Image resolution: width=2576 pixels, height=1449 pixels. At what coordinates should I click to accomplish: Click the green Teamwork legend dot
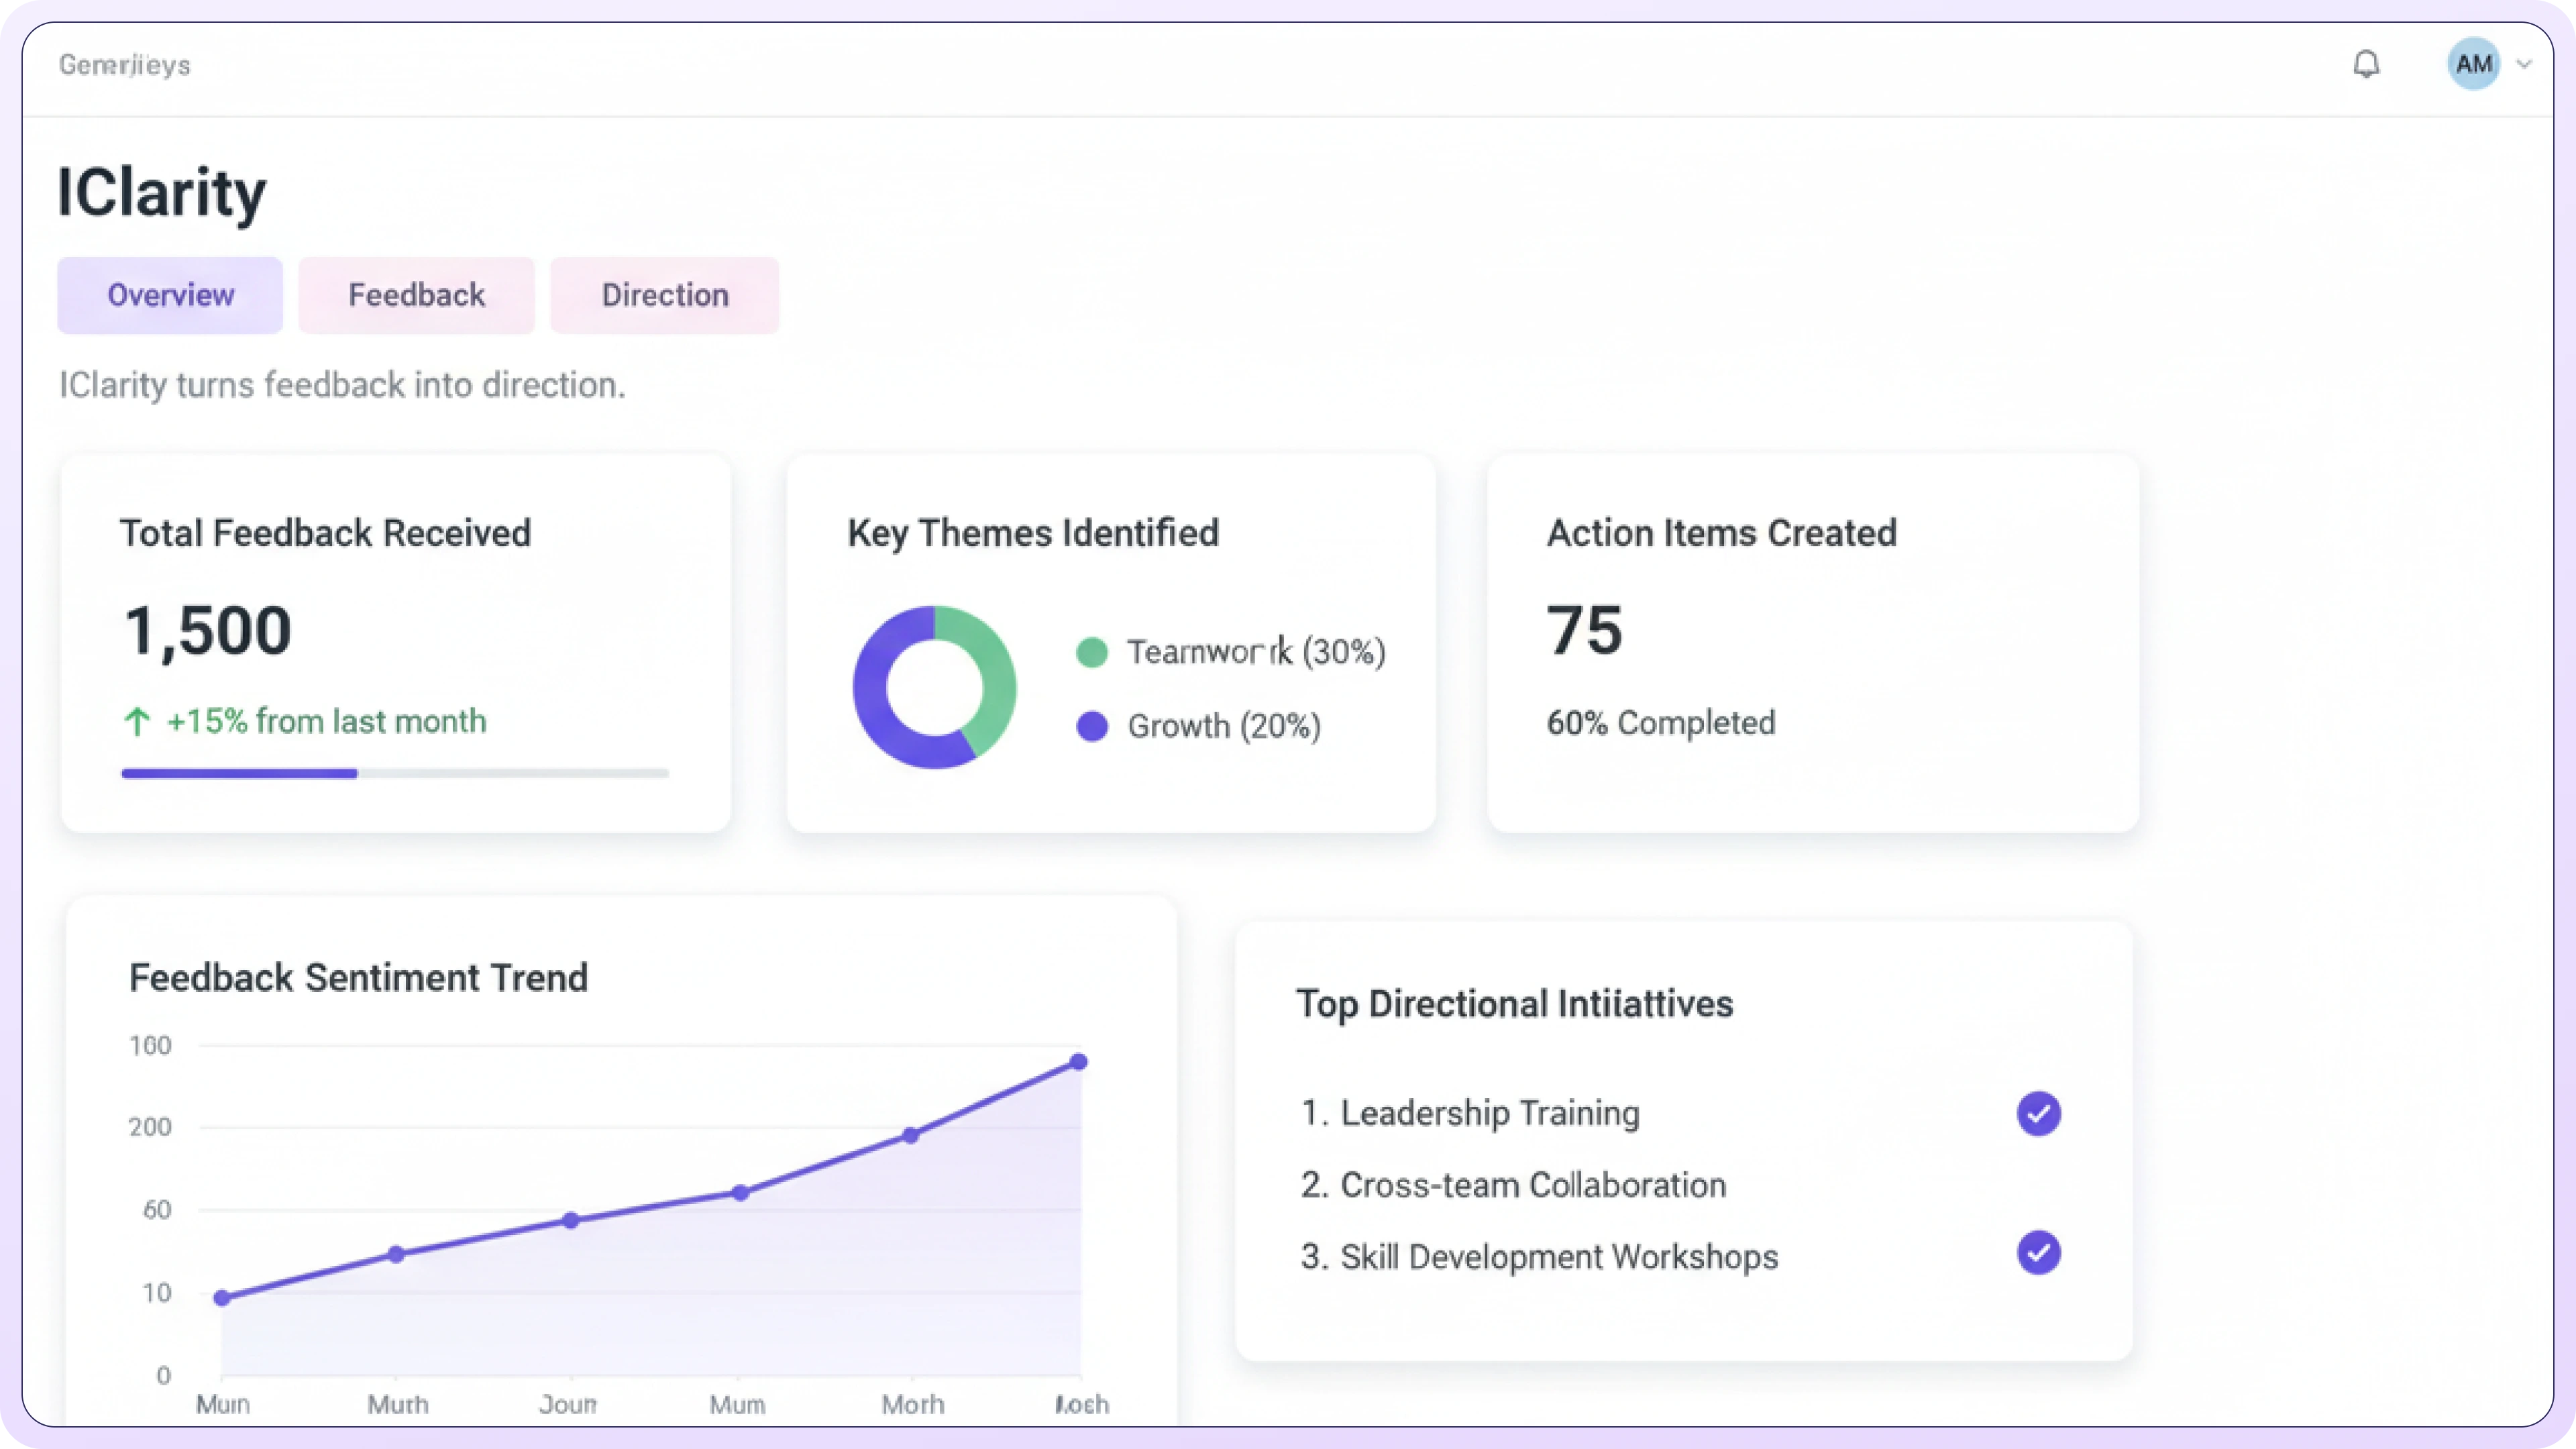pos(1091,653)
